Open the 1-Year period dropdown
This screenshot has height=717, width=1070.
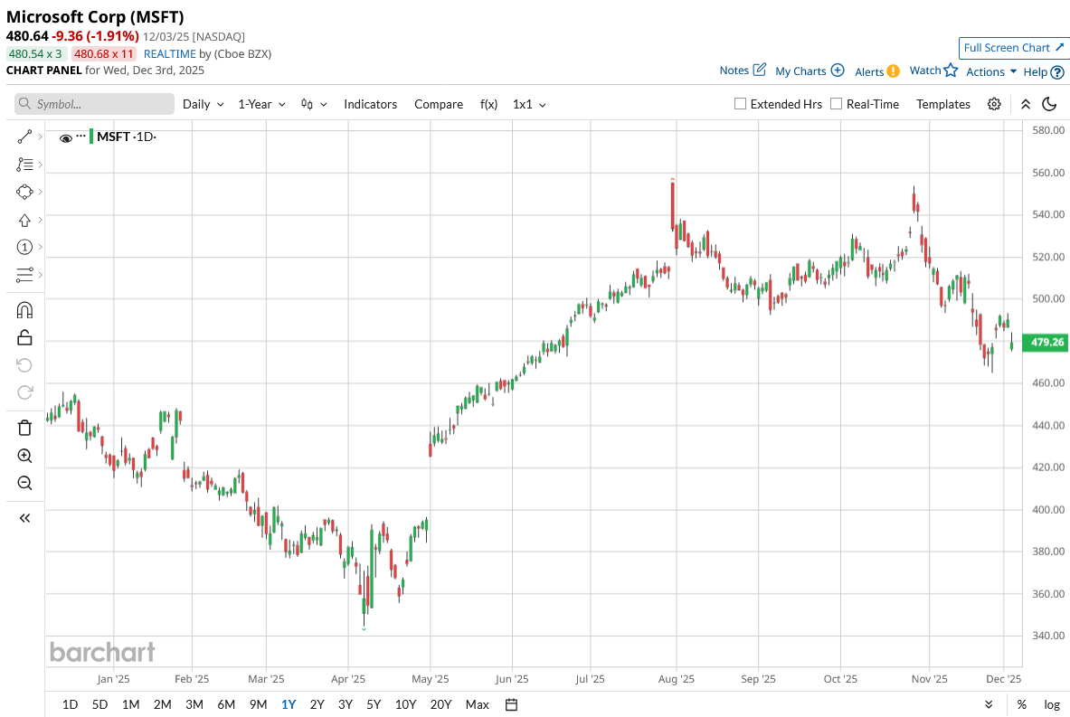click(x=261, y=104)
